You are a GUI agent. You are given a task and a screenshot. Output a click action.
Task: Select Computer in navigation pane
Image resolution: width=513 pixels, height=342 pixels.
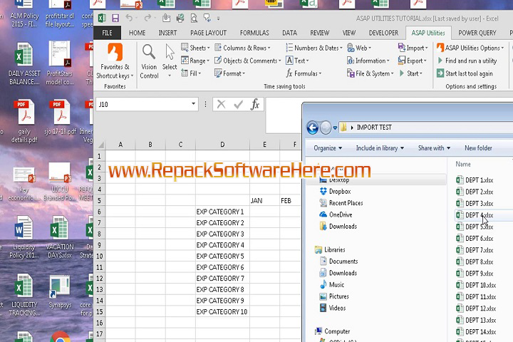333,331
